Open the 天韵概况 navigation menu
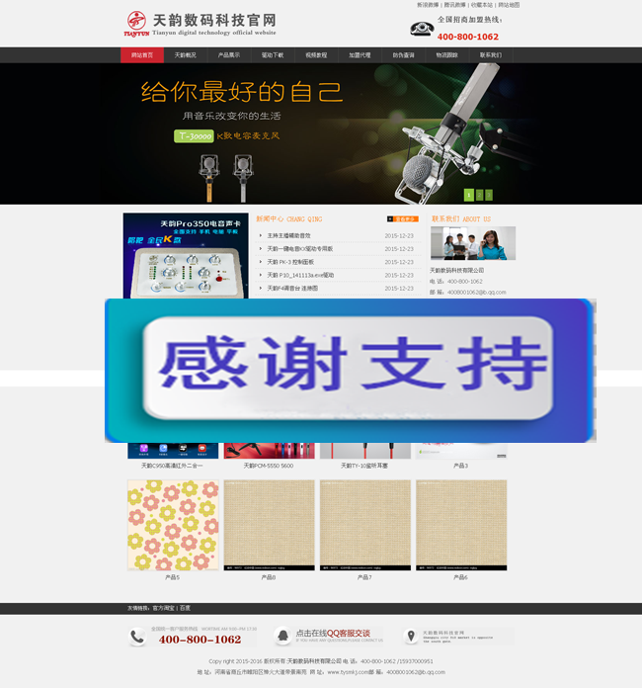642x688 pixels. (x=186, y=55)
